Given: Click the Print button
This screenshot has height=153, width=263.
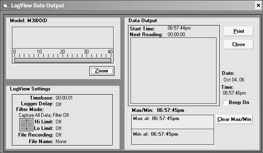Looking at the screenshot, I should (239, 31).
